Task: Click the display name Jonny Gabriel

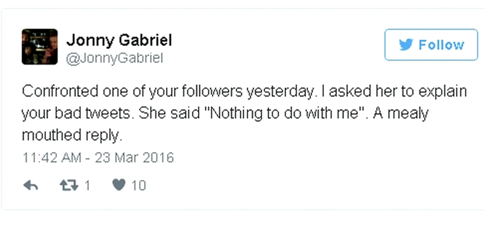Action: click(x=119, y=40)
